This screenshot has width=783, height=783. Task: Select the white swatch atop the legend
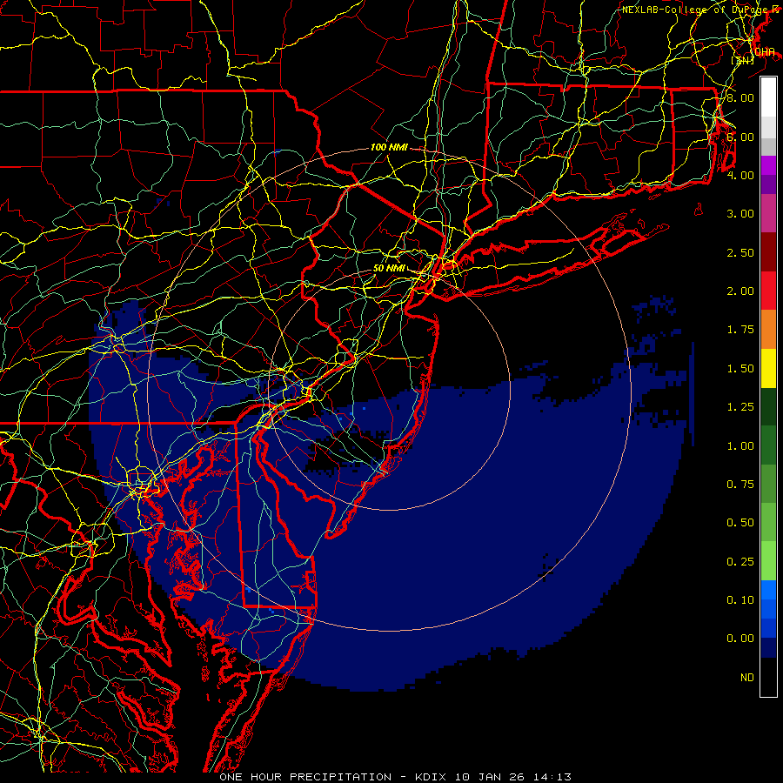pyautogui.click(x=768, y=97)
